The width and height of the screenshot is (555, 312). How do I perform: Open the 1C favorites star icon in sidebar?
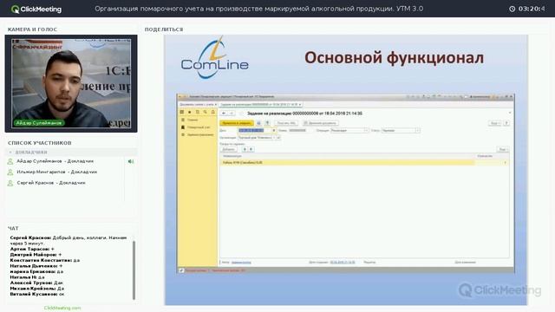tap(190, 112)
